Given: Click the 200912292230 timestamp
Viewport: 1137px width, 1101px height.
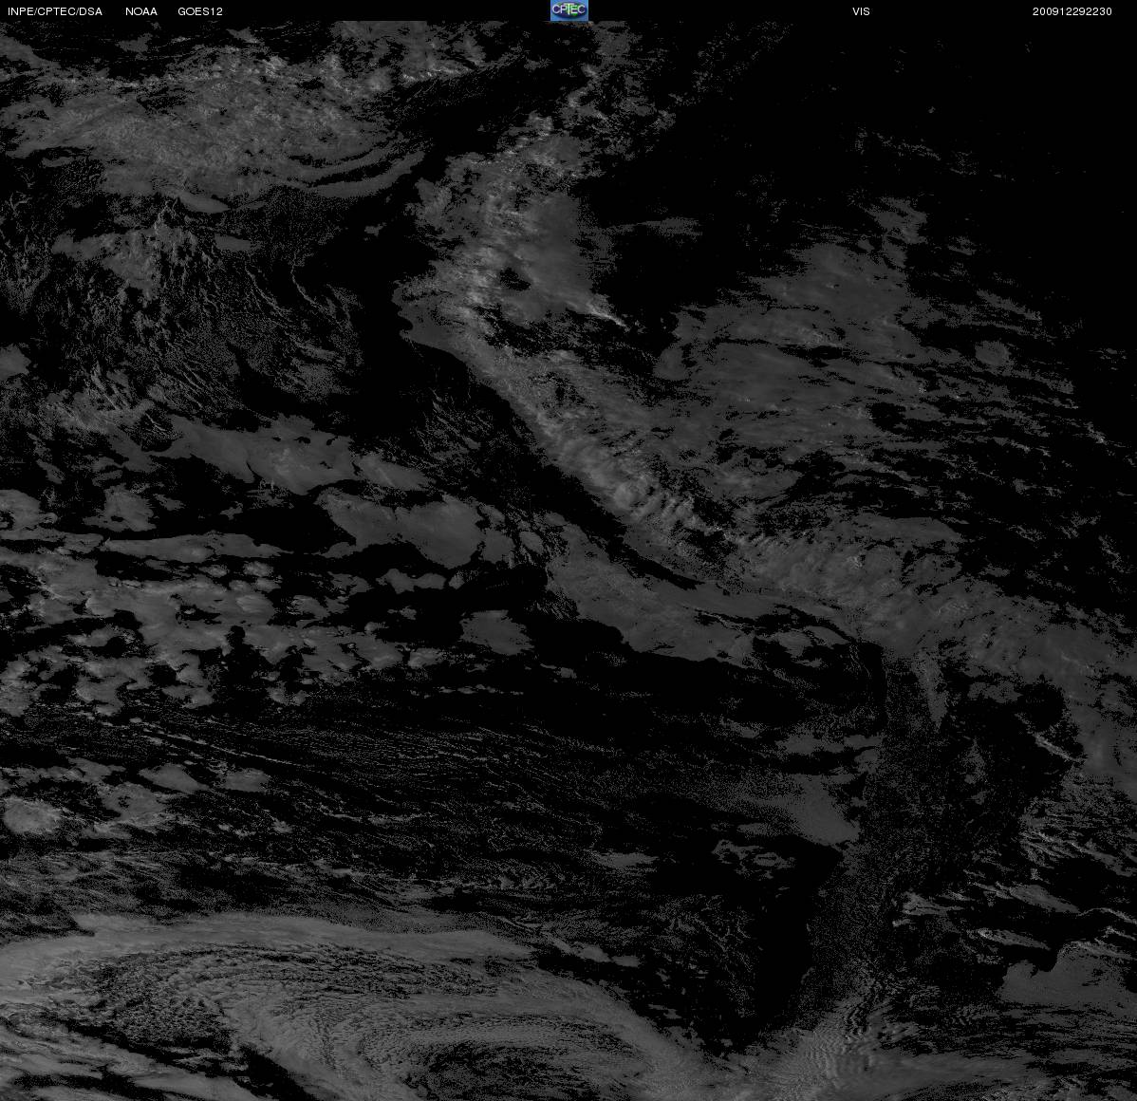Looking at the screenshot, I should [1072, 11].
